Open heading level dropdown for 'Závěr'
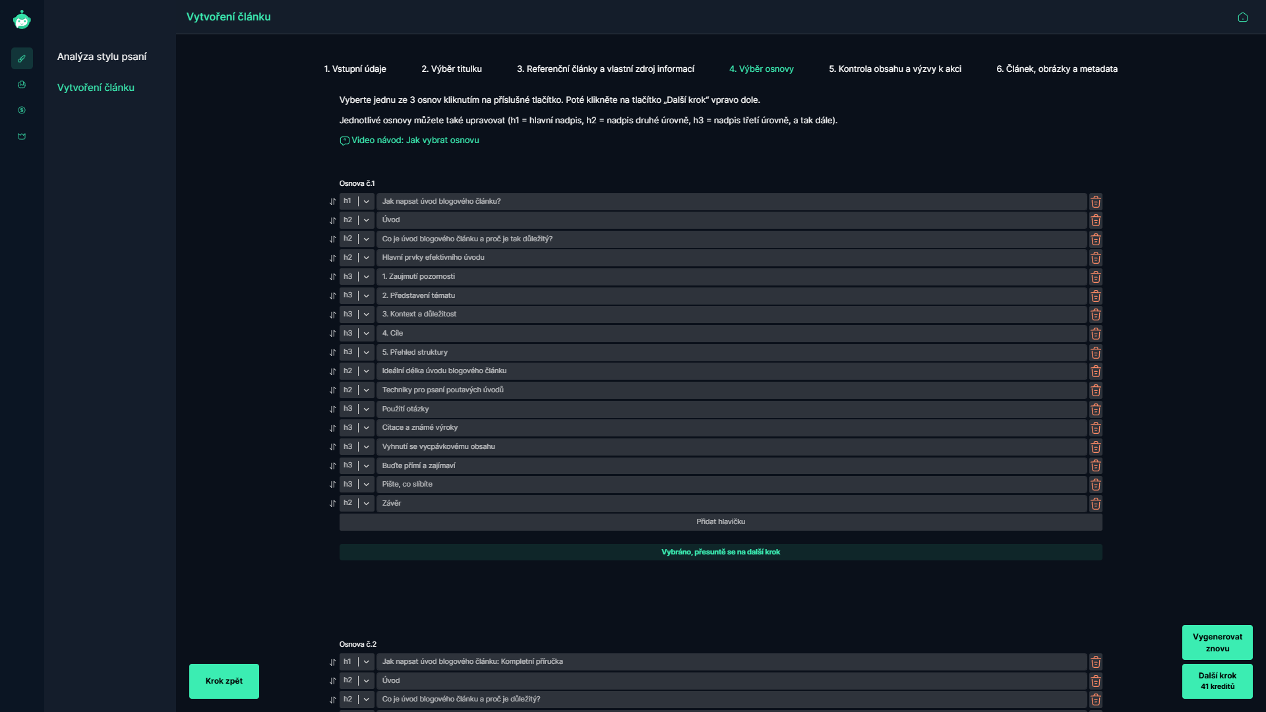This screenshot has width=1266, height=712. pyautogui.click(x=357, y=503)
